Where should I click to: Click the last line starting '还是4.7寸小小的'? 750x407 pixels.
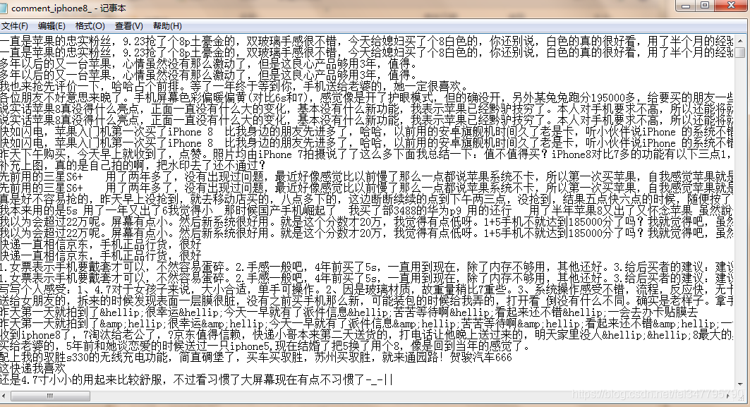tap(196, 379)
